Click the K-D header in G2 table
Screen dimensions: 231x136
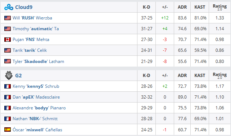point(146,76)
